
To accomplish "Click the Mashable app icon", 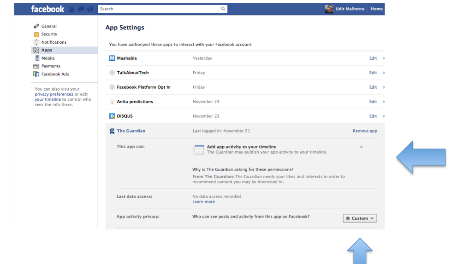I will point(112,58).
